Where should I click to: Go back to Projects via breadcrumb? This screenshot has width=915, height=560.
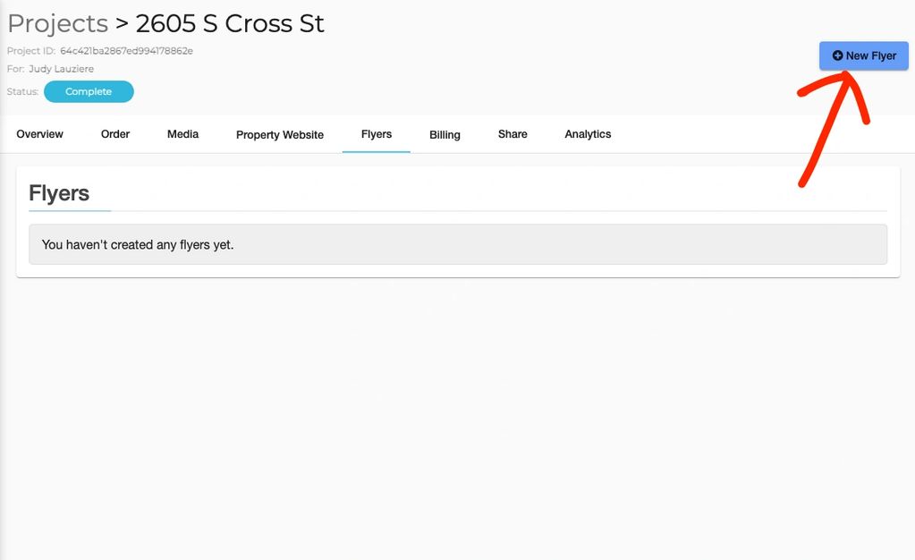[57, 23]
